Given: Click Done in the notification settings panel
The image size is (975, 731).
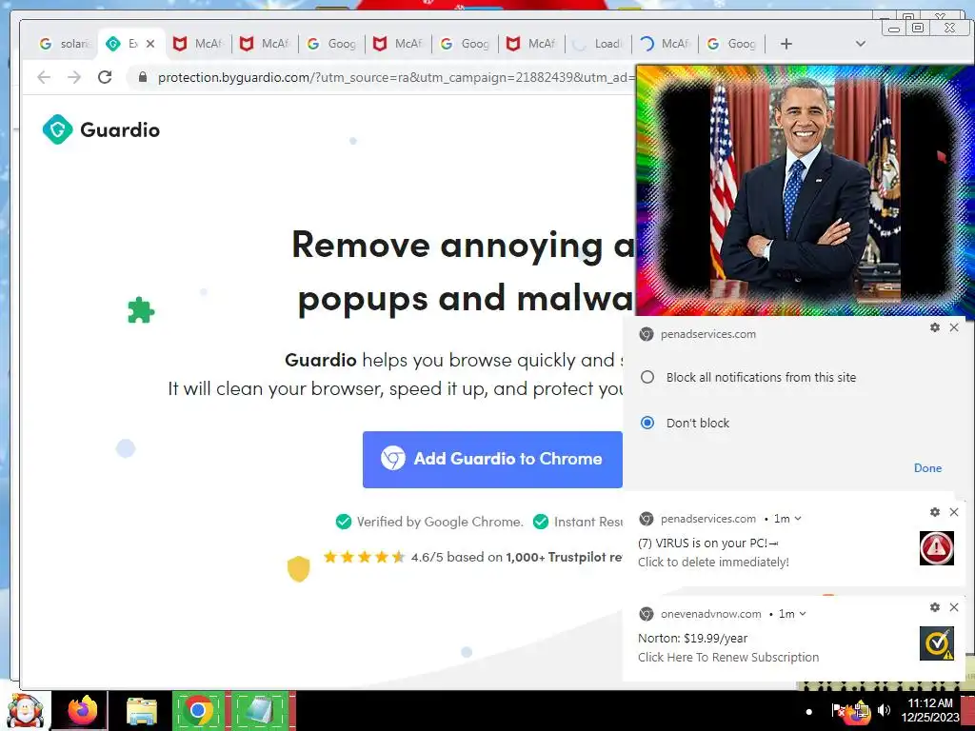Looking at the screenshot, I should coord(927,468).
